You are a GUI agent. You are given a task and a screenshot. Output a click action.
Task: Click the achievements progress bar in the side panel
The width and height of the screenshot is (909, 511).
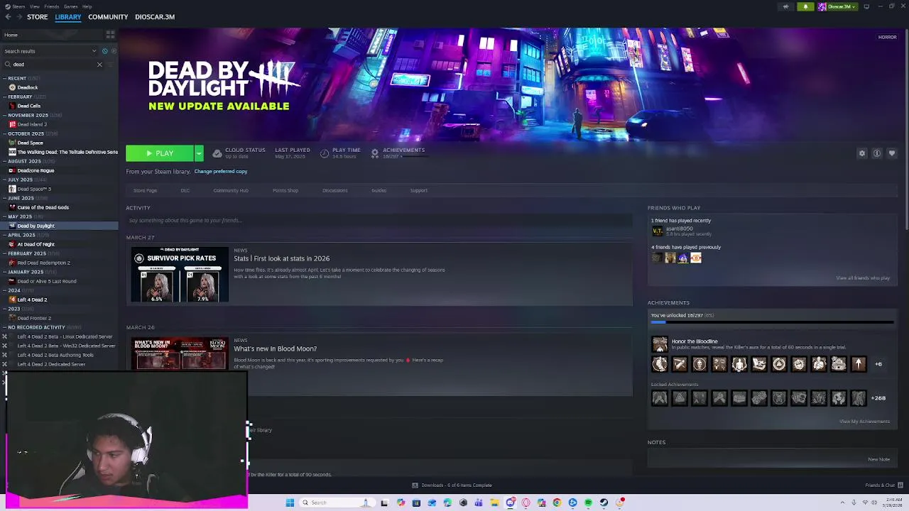(772, 322)
